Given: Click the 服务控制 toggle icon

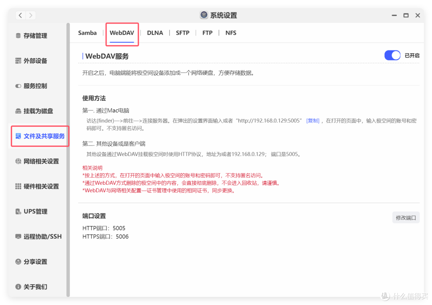Looking at the screenshot, I should 18,86.
